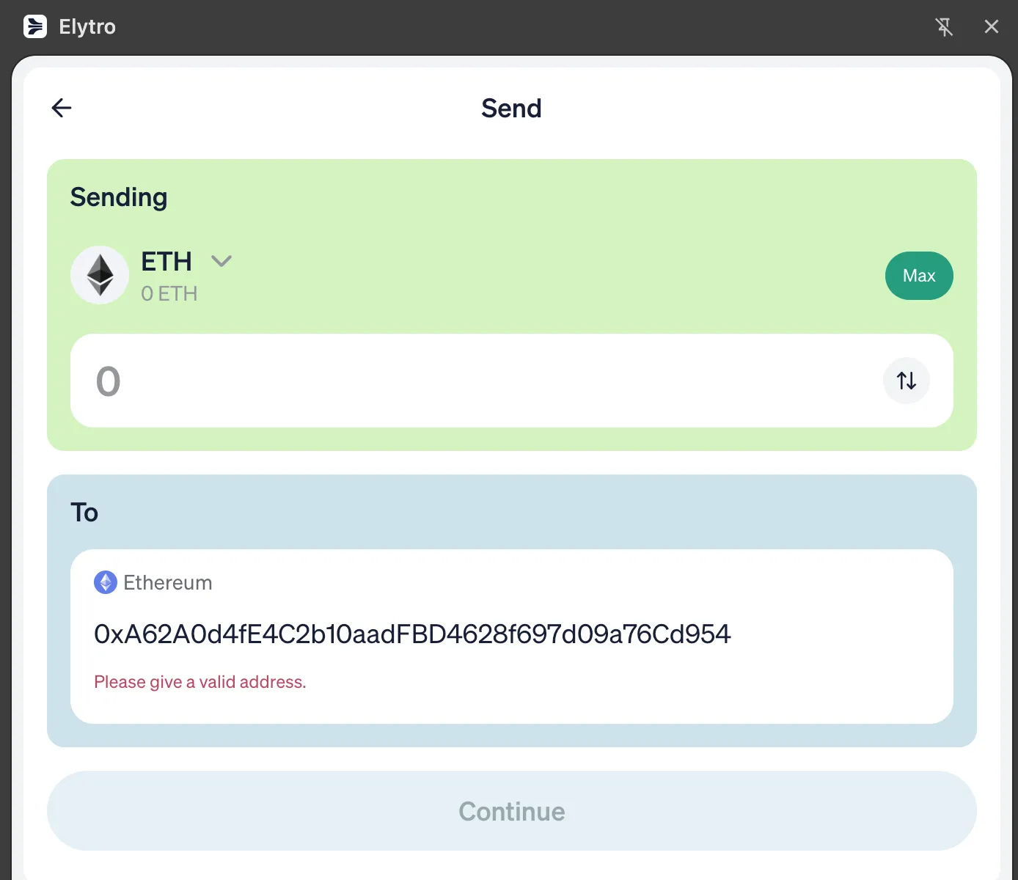
Task: Go back using the left arrow
Action: coord(62,109)
